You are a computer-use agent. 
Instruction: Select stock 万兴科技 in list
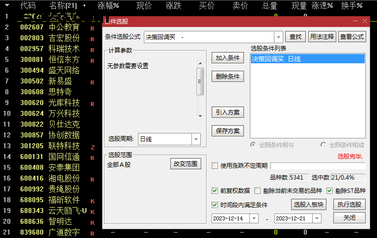tap(64, 114)
